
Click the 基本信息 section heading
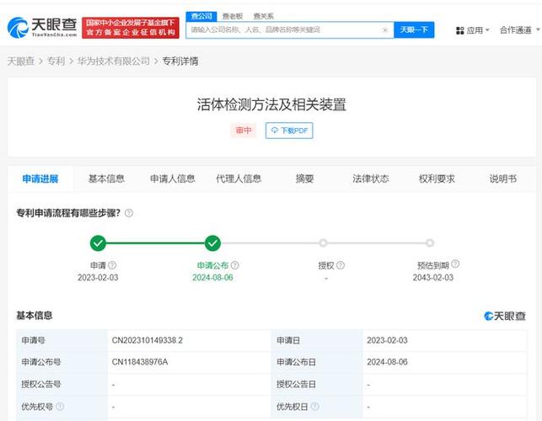(x=35, y=315)
